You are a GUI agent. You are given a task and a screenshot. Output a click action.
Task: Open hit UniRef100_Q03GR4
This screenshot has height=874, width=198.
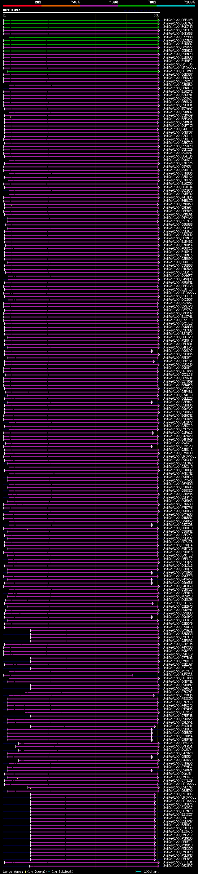[x=178, y=750]
